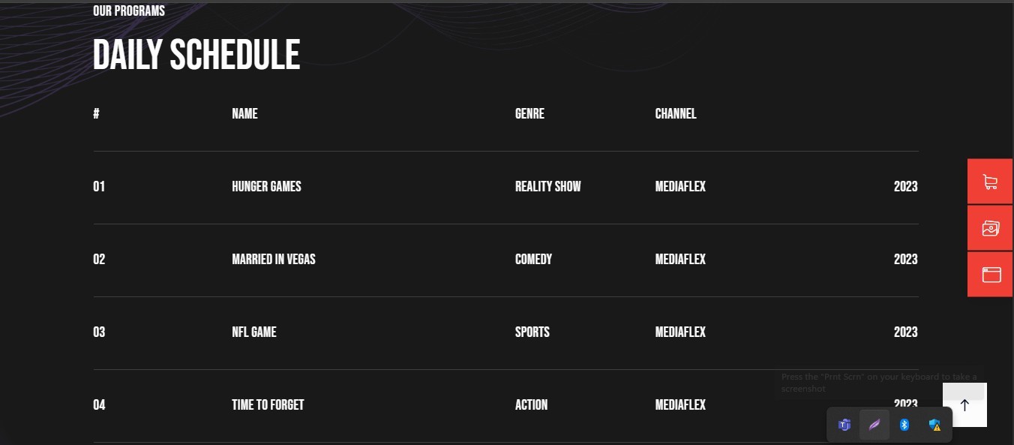
Task: Click the red image gallery icon
Action: [x=990, y=228]
